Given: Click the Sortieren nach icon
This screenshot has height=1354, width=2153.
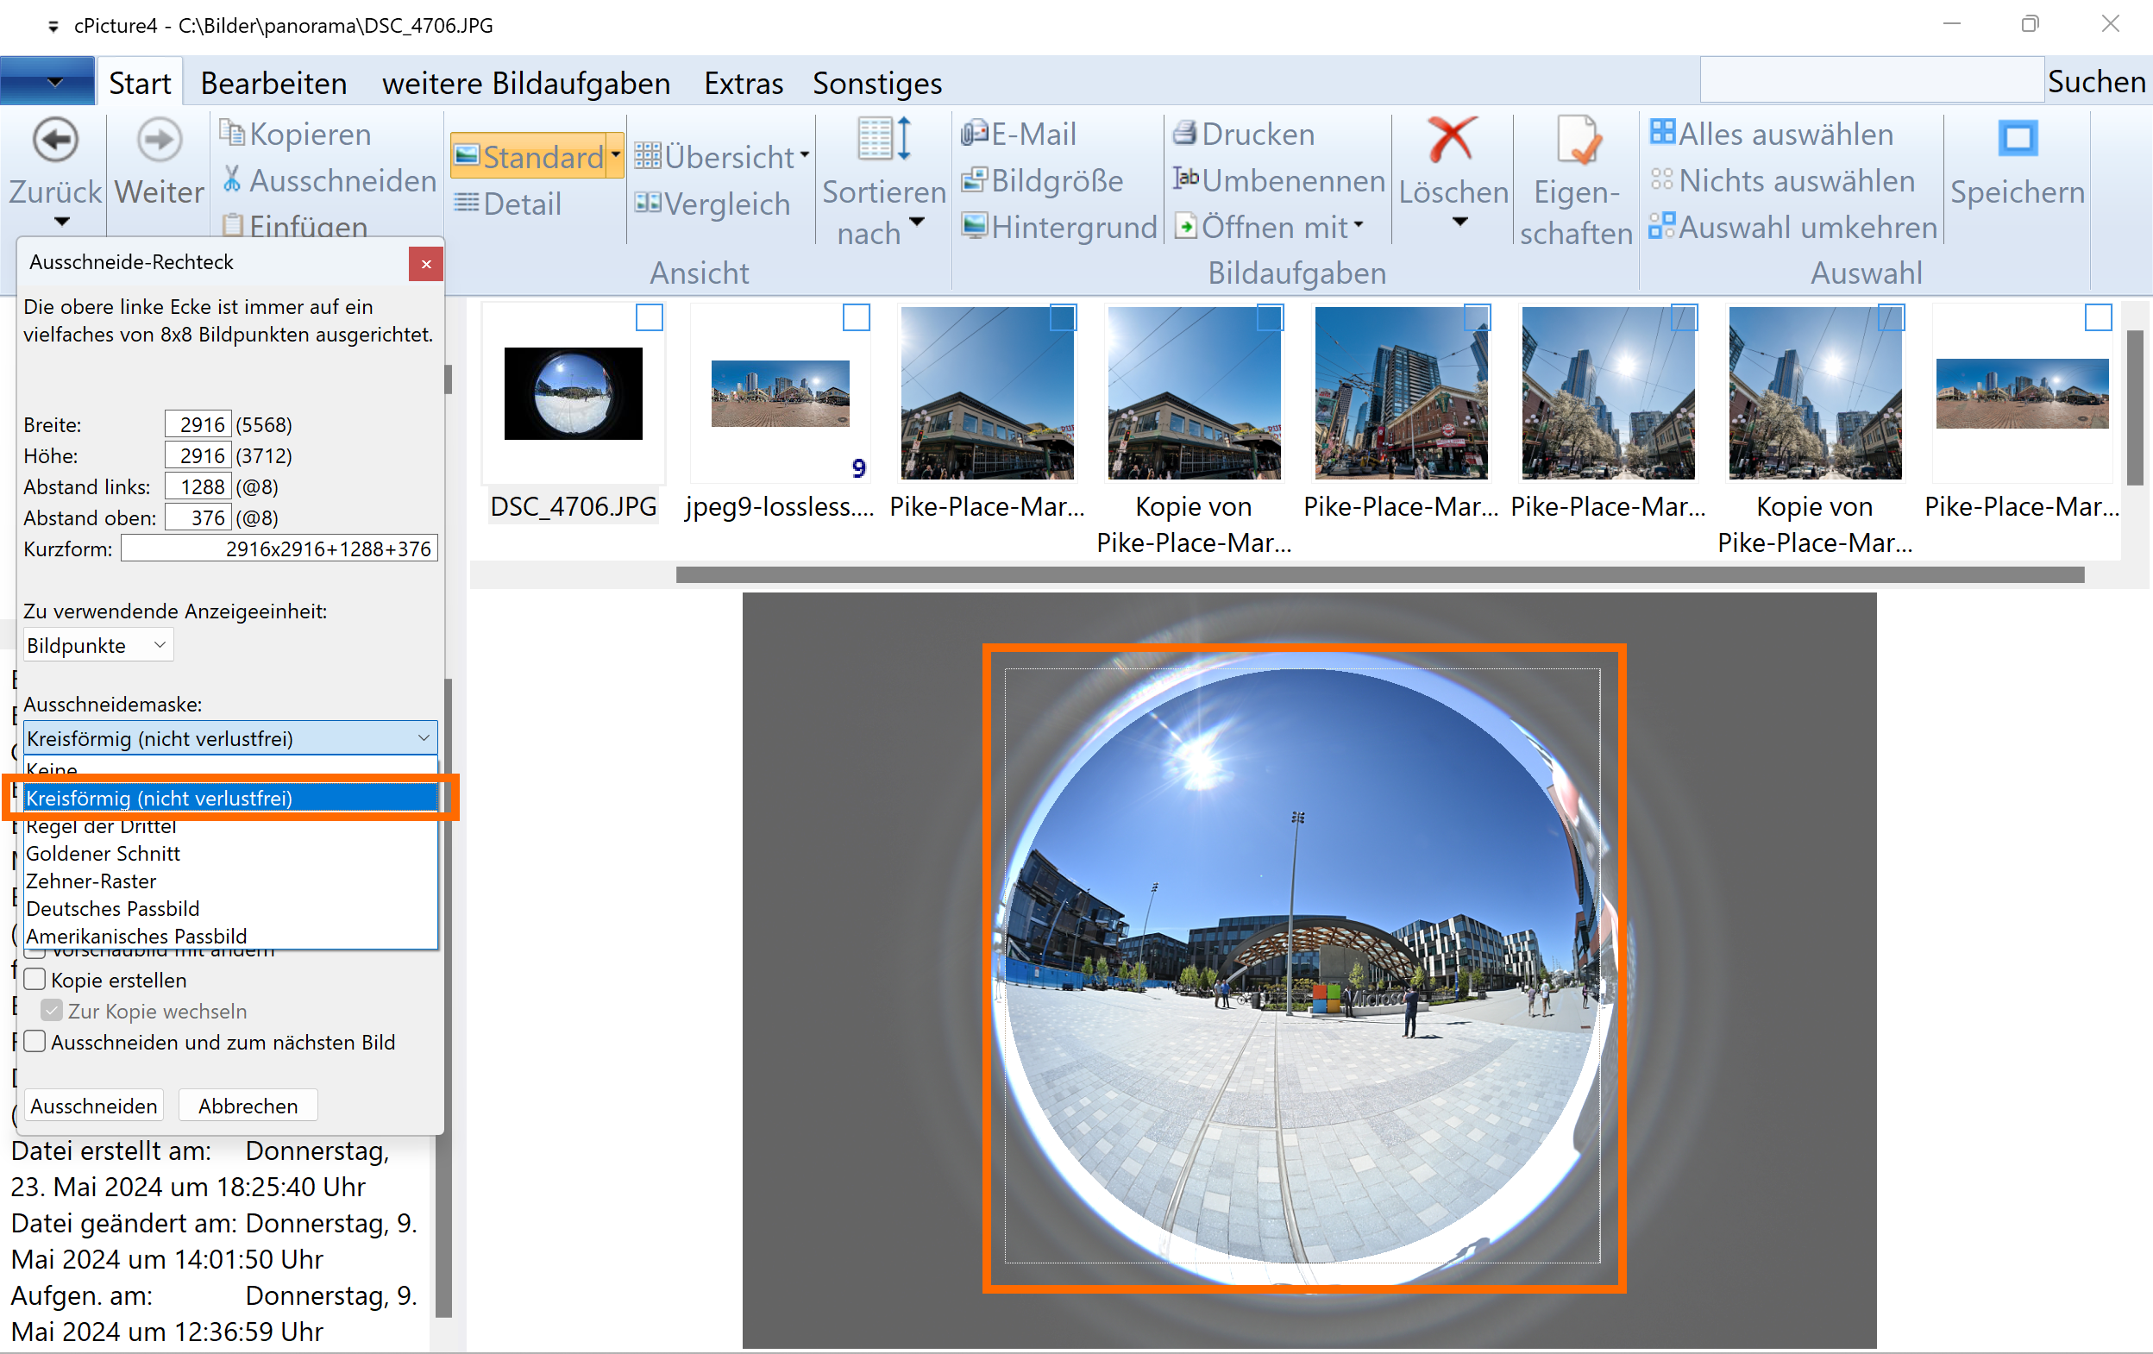Looking at the screenshot, I should [883, 141].
